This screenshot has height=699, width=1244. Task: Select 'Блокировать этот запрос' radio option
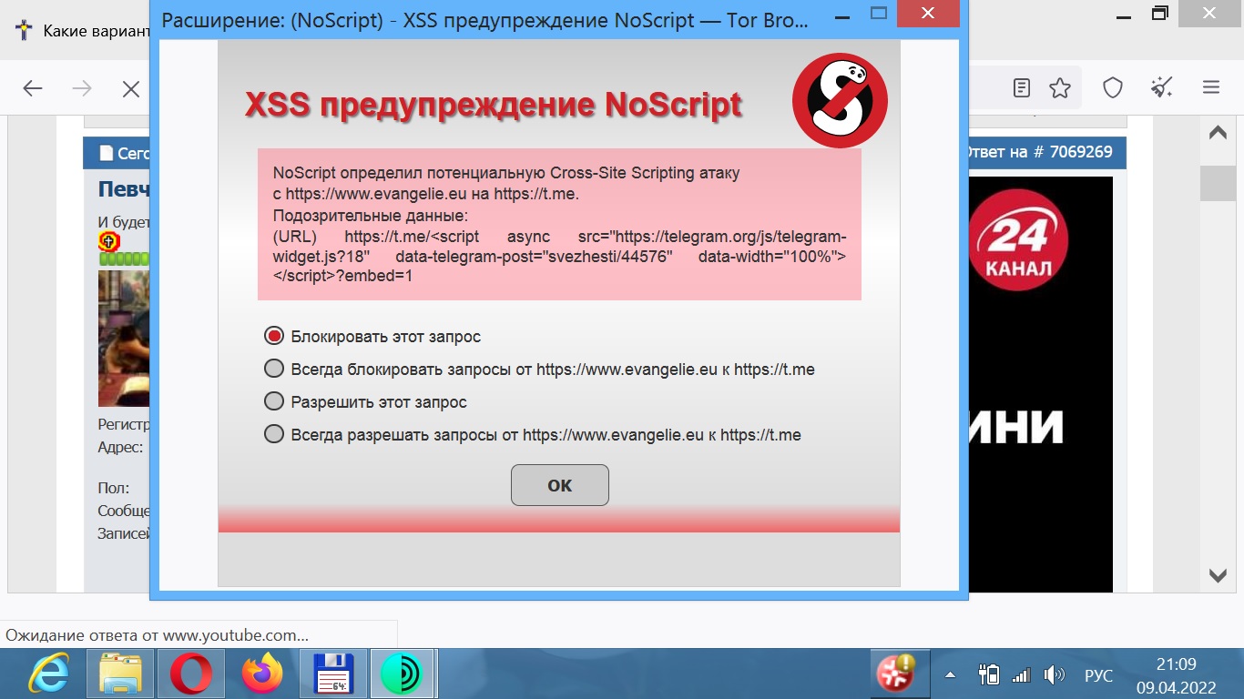tap(274, 336)
